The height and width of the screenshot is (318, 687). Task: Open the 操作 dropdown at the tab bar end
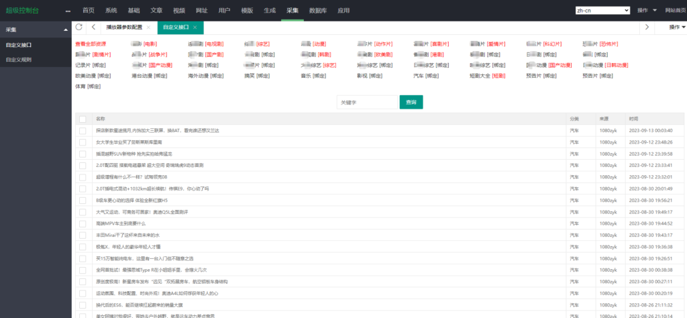tap(677, 27)
